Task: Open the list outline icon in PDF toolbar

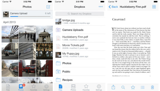Action: [143, 87]
